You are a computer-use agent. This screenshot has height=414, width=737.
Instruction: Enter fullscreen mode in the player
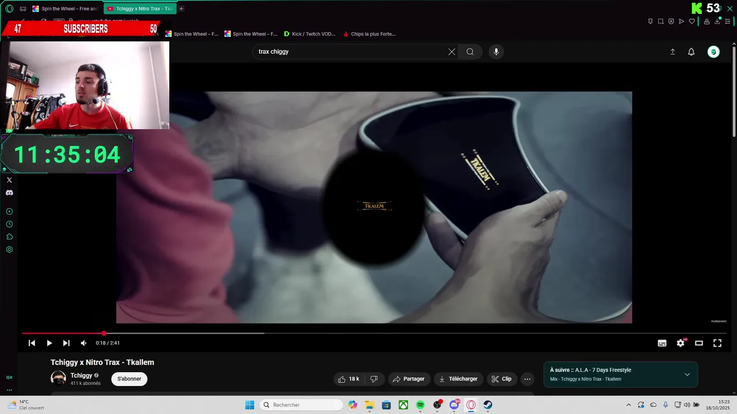[717, 343]
